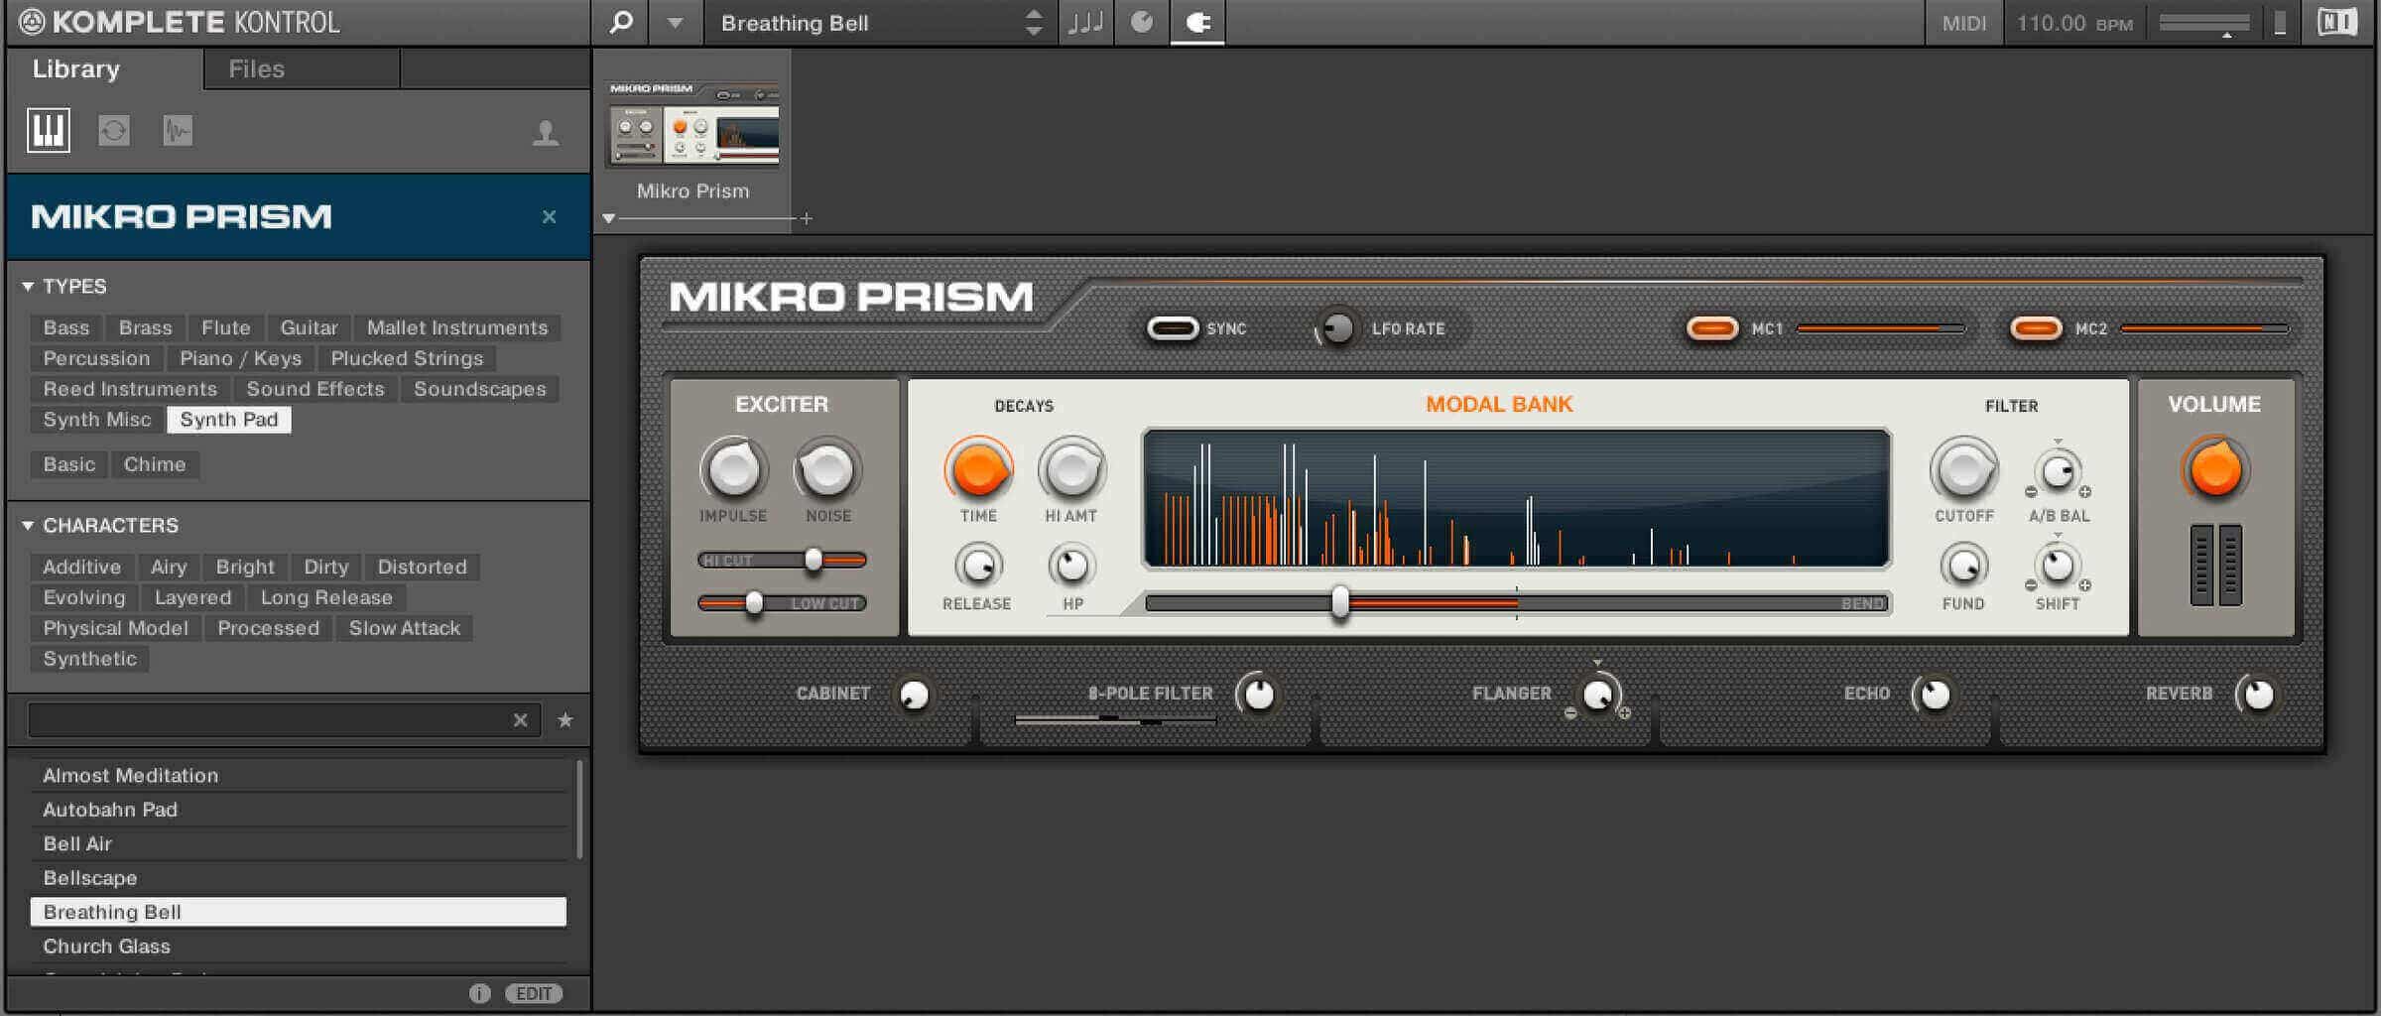Open the plug-in chain view icon
The height and width of the screenshot is (1016, 2381).
(1197, 22)
